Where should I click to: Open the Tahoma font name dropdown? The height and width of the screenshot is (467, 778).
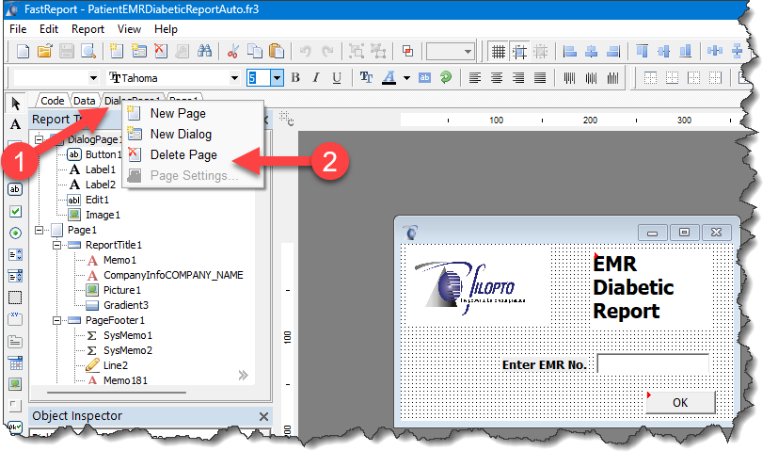(x=234, y=78)
